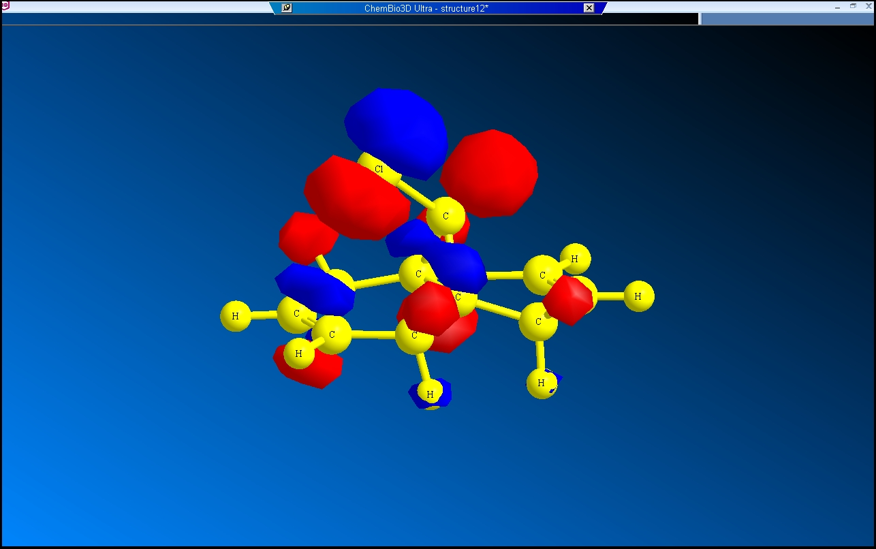
Task: Select the carbon atom bonded to chlorine
Action: 446,217
